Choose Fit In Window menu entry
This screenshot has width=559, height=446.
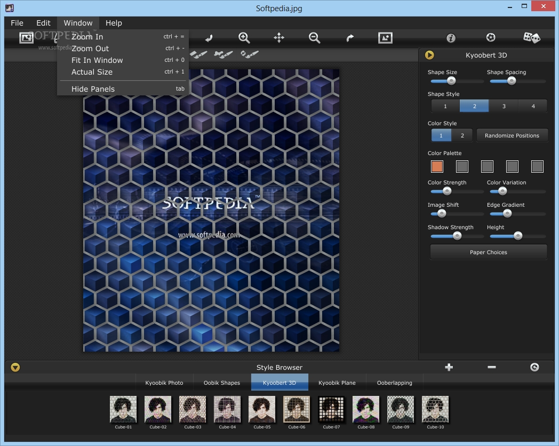[123, 60]
